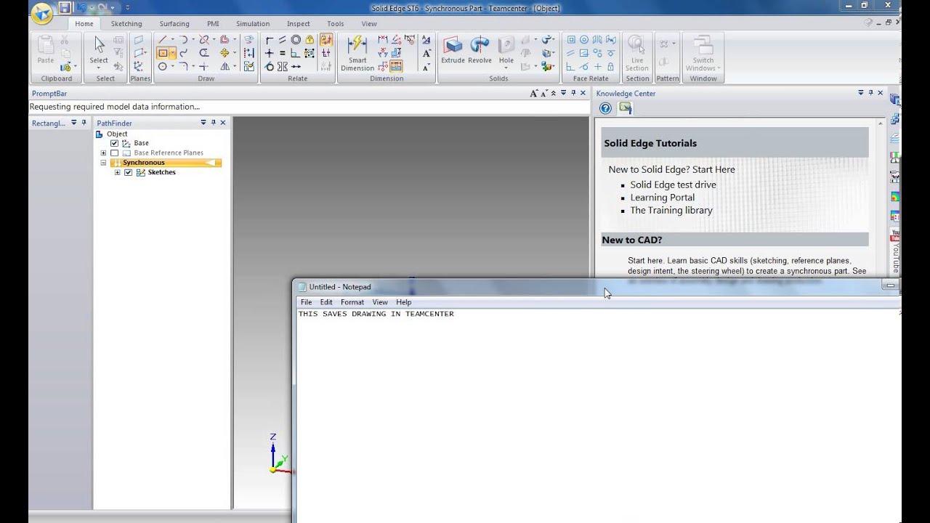Open the Solid Edge application button
The image size is (930, 523).
[x=43, y=12]
